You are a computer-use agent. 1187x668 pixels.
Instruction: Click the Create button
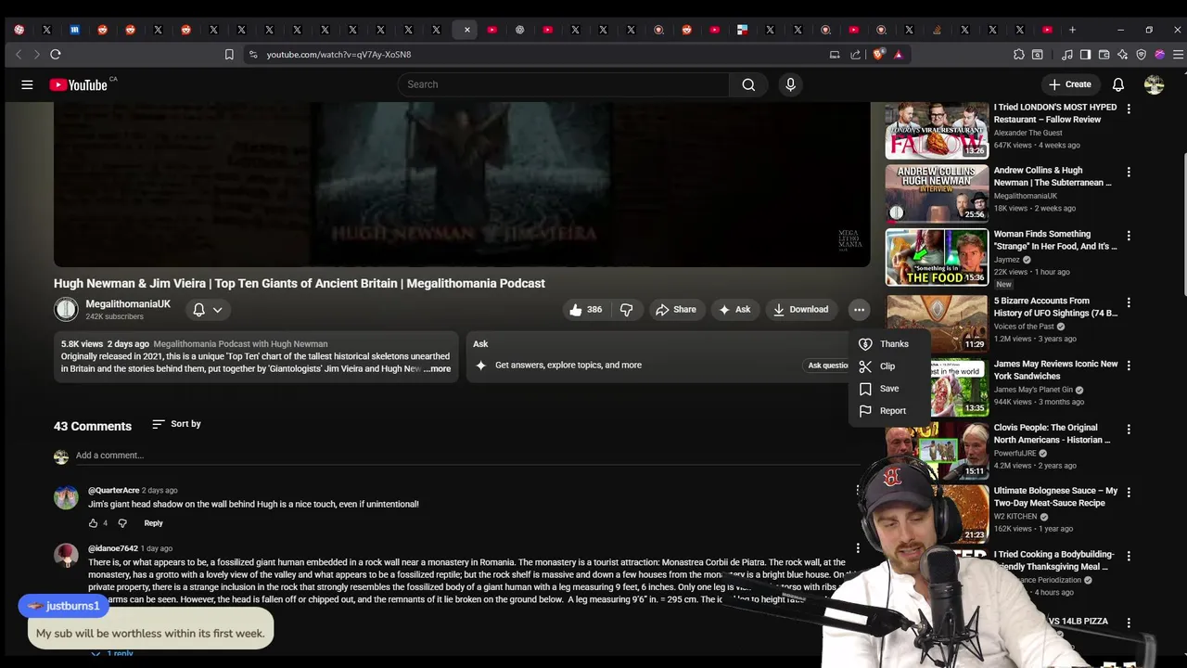(x=1069, y=84)
